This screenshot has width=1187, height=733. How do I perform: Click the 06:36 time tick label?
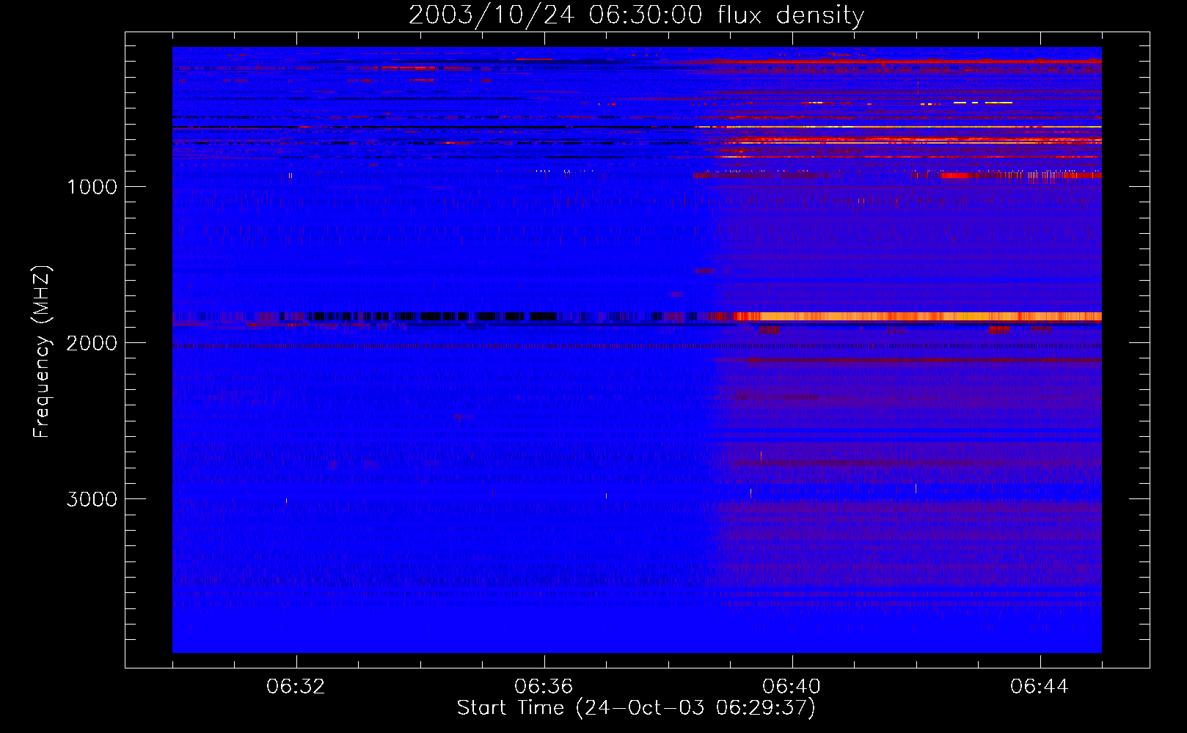(544, 687)
